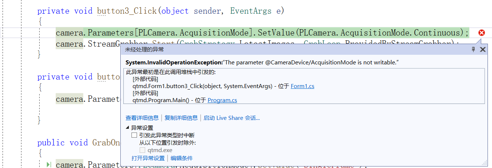
Task: Collapse the 异常设置 section
Action: [128, 128]
